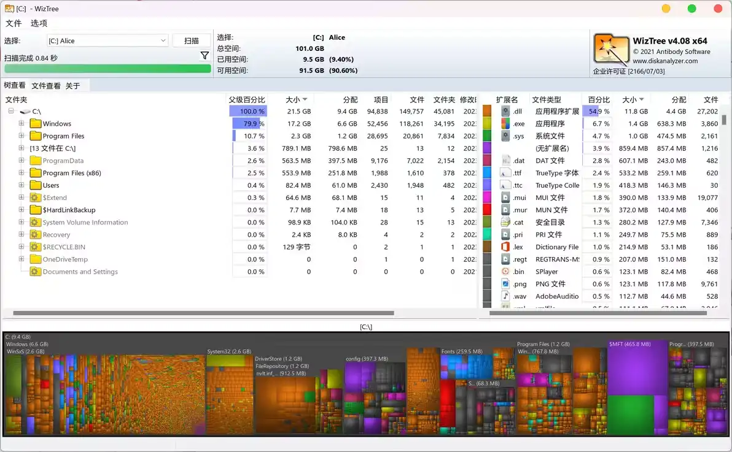
Task: Open the 选项 menu
Action: 39,23
